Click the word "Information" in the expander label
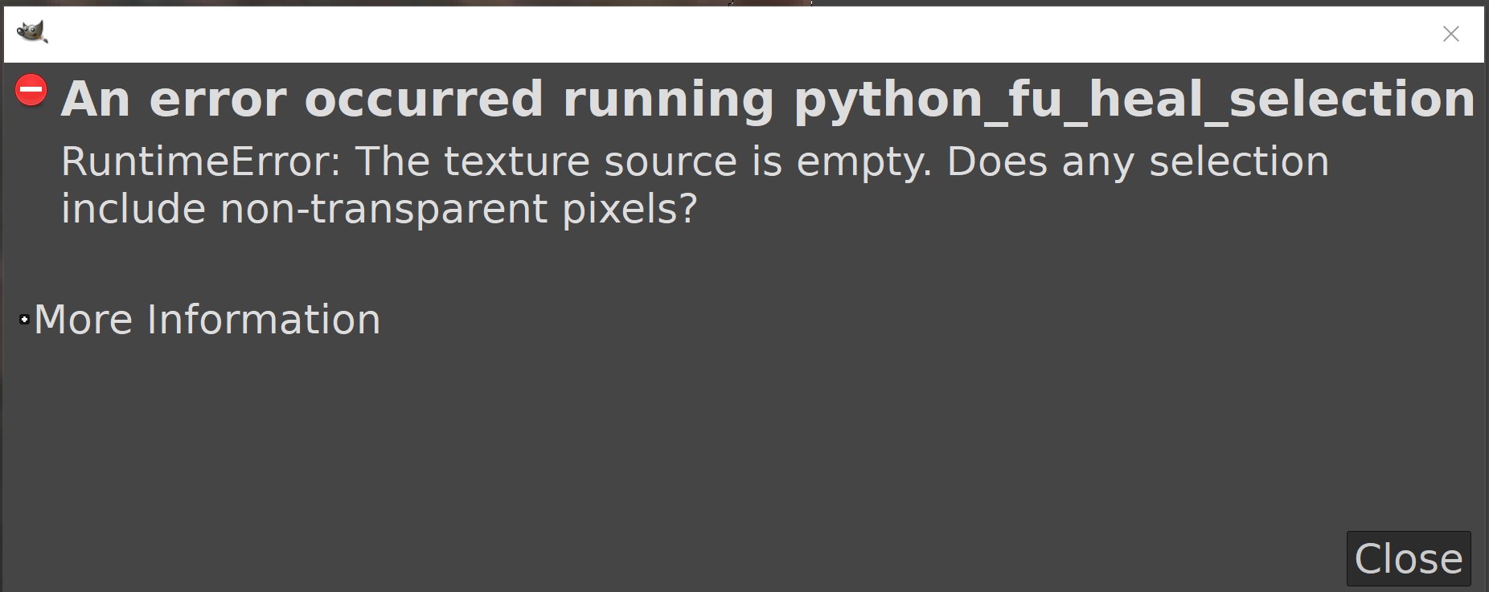Image resolution: width=1489 pixels, height=592 pixels. tap(263, 320)
